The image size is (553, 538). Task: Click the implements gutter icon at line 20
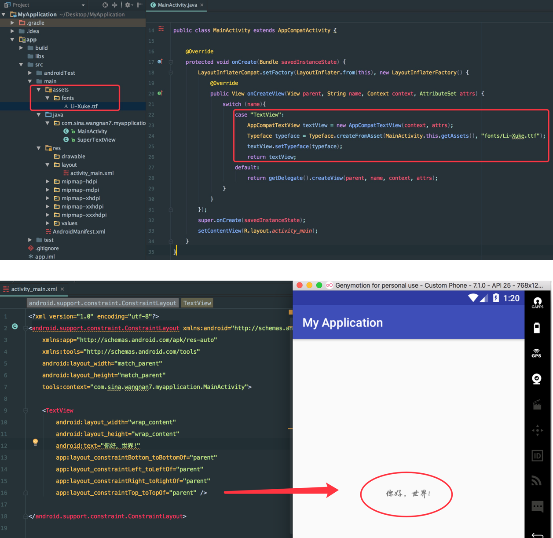pos(160,93)
